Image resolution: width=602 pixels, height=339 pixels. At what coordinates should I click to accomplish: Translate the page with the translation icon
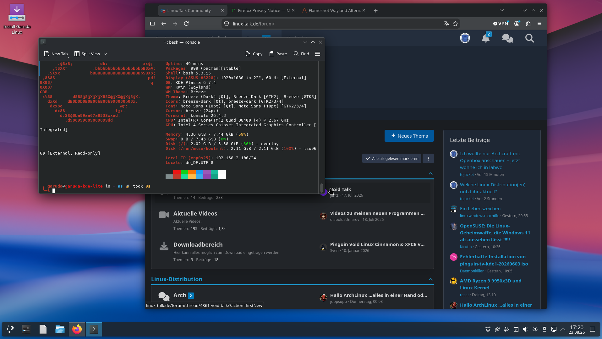point(446,24)
